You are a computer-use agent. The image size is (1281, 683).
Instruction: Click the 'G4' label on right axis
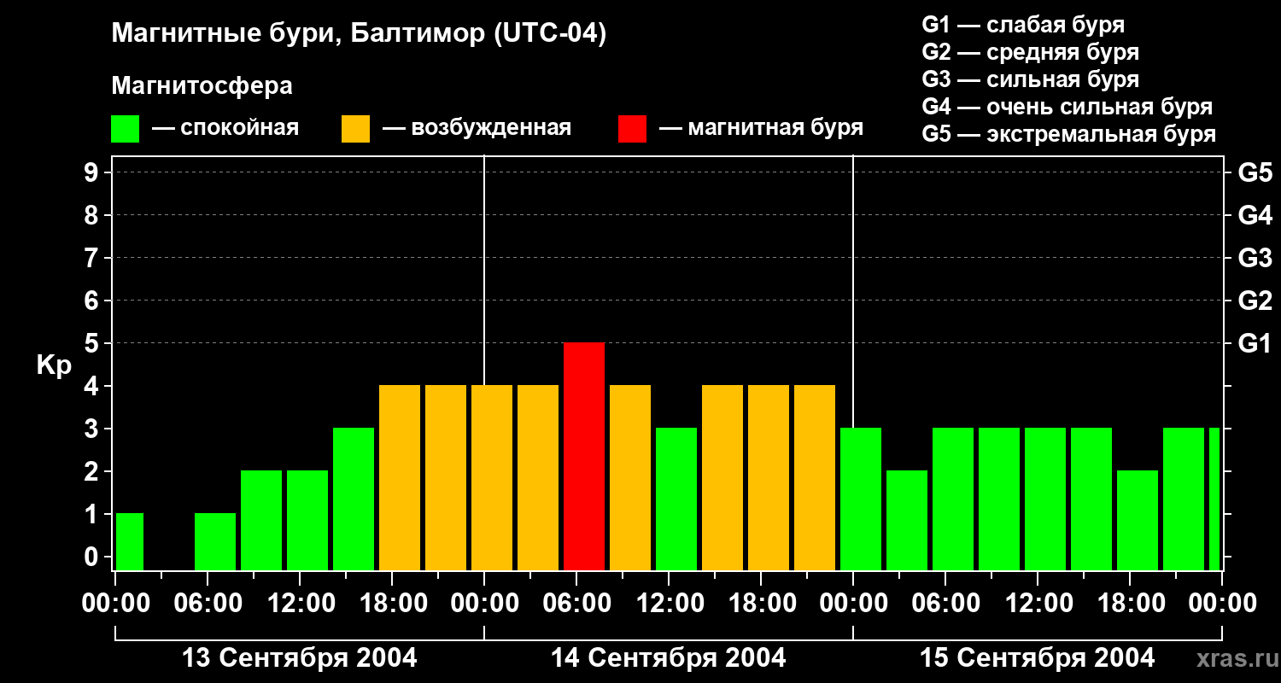click(1255, 215)
